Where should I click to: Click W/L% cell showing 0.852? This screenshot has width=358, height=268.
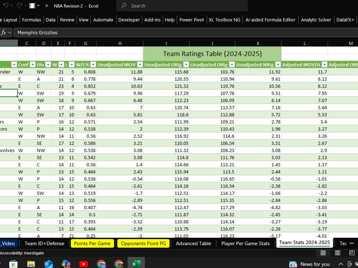(86, 86)
